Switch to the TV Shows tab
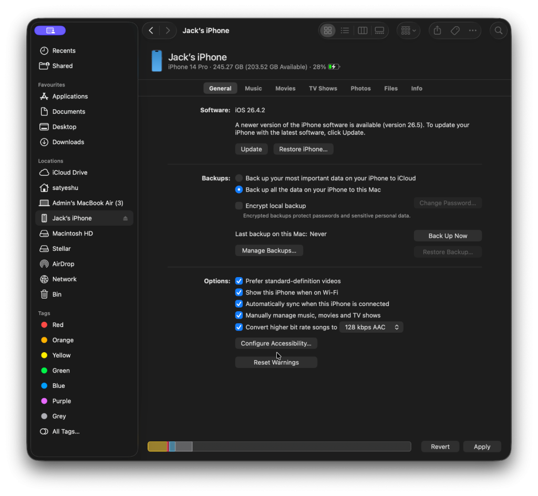The image size is (538, 496). [x=323, y=88]
